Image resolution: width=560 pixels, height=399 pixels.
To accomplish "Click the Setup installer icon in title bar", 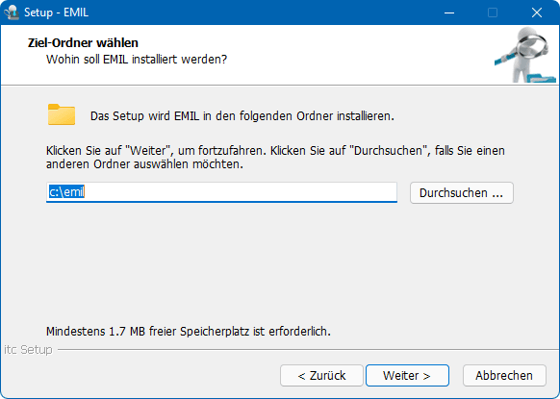I will [x=12, y=12].
